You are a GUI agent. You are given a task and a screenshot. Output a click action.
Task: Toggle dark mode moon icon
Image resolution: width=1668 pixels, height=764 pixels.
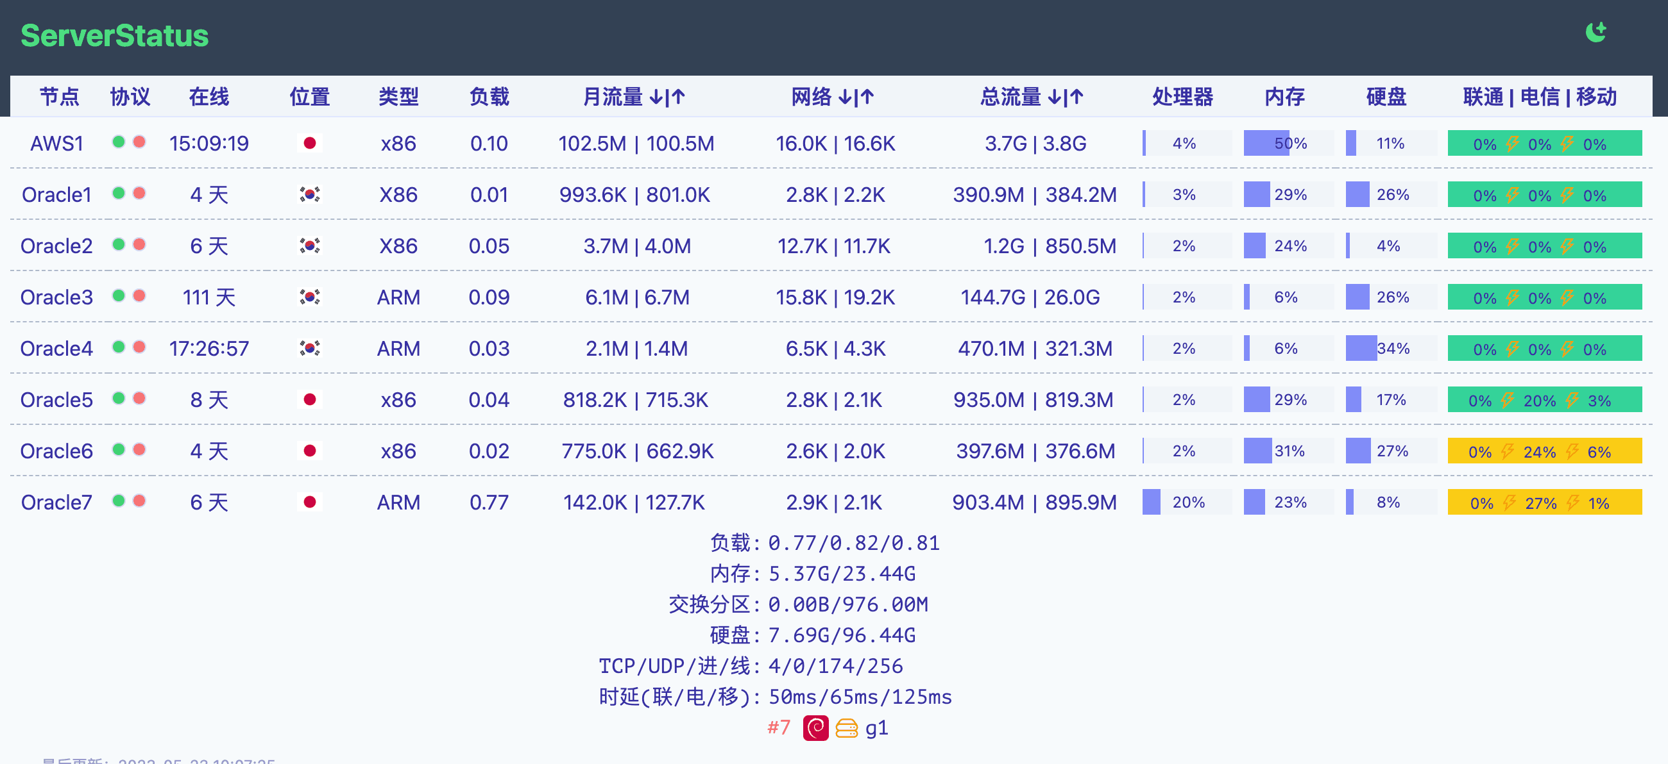click(x=1596, y=31)
